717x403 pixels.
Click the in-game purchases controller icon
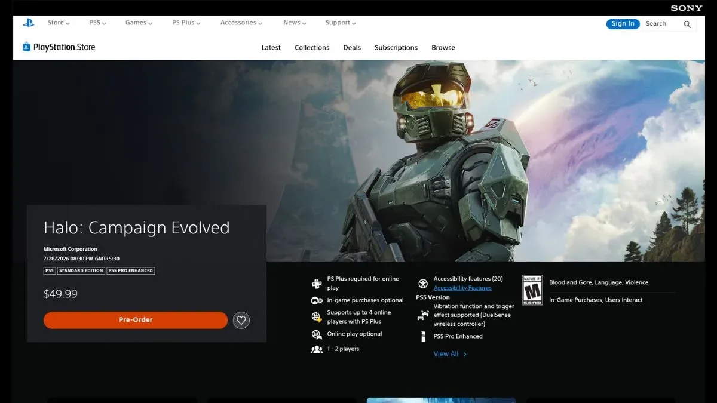pos(317,300)
